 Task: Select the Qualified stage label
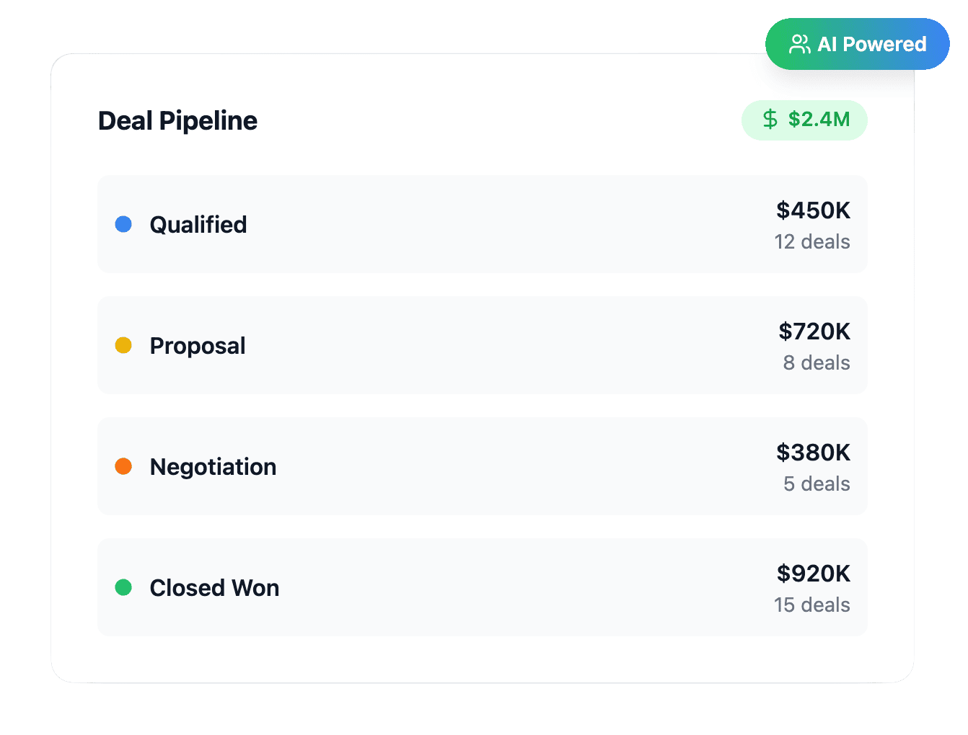198,225
